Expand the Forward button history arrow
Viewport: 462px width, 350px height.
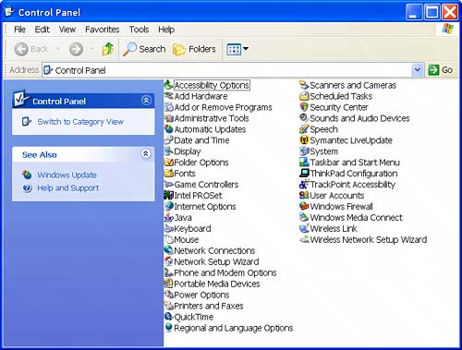pos(91,49)
